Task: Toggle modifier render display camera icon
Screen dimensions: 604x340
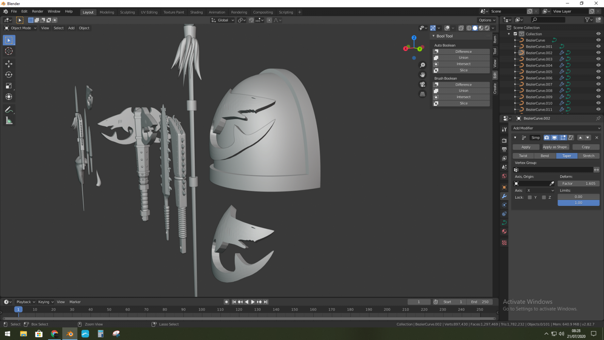Action: click(547, 138)
